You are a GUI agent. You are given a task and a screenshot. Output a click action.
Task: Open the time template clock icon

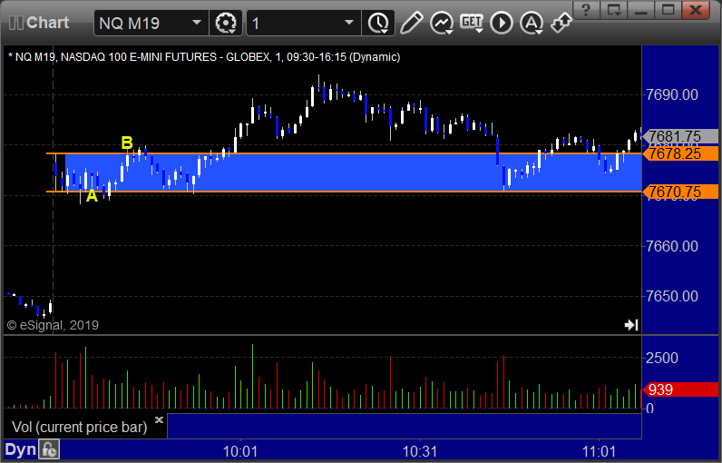[378, 23]
